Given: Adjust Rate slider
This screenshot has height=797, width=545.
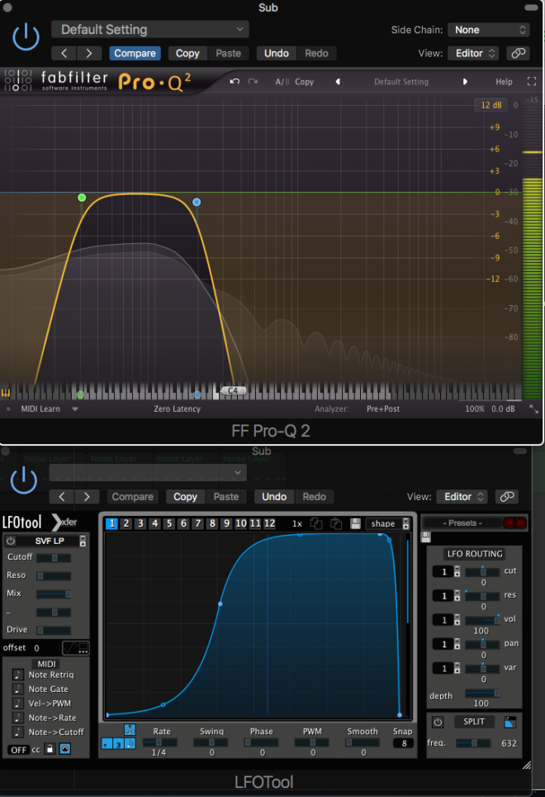Looking at the screenshot, I should (x=160, y=742).
